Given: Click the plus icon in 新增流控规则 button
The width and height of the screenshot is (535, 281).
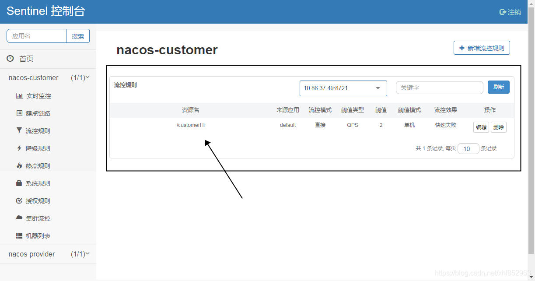Looking at the screenshot, I should tap(462, 48).
